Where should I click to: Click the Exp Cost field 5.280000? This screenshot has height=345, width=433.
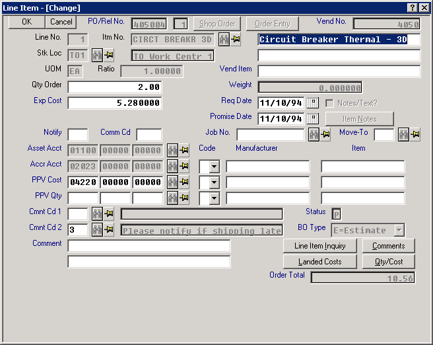tap(115, 103)
